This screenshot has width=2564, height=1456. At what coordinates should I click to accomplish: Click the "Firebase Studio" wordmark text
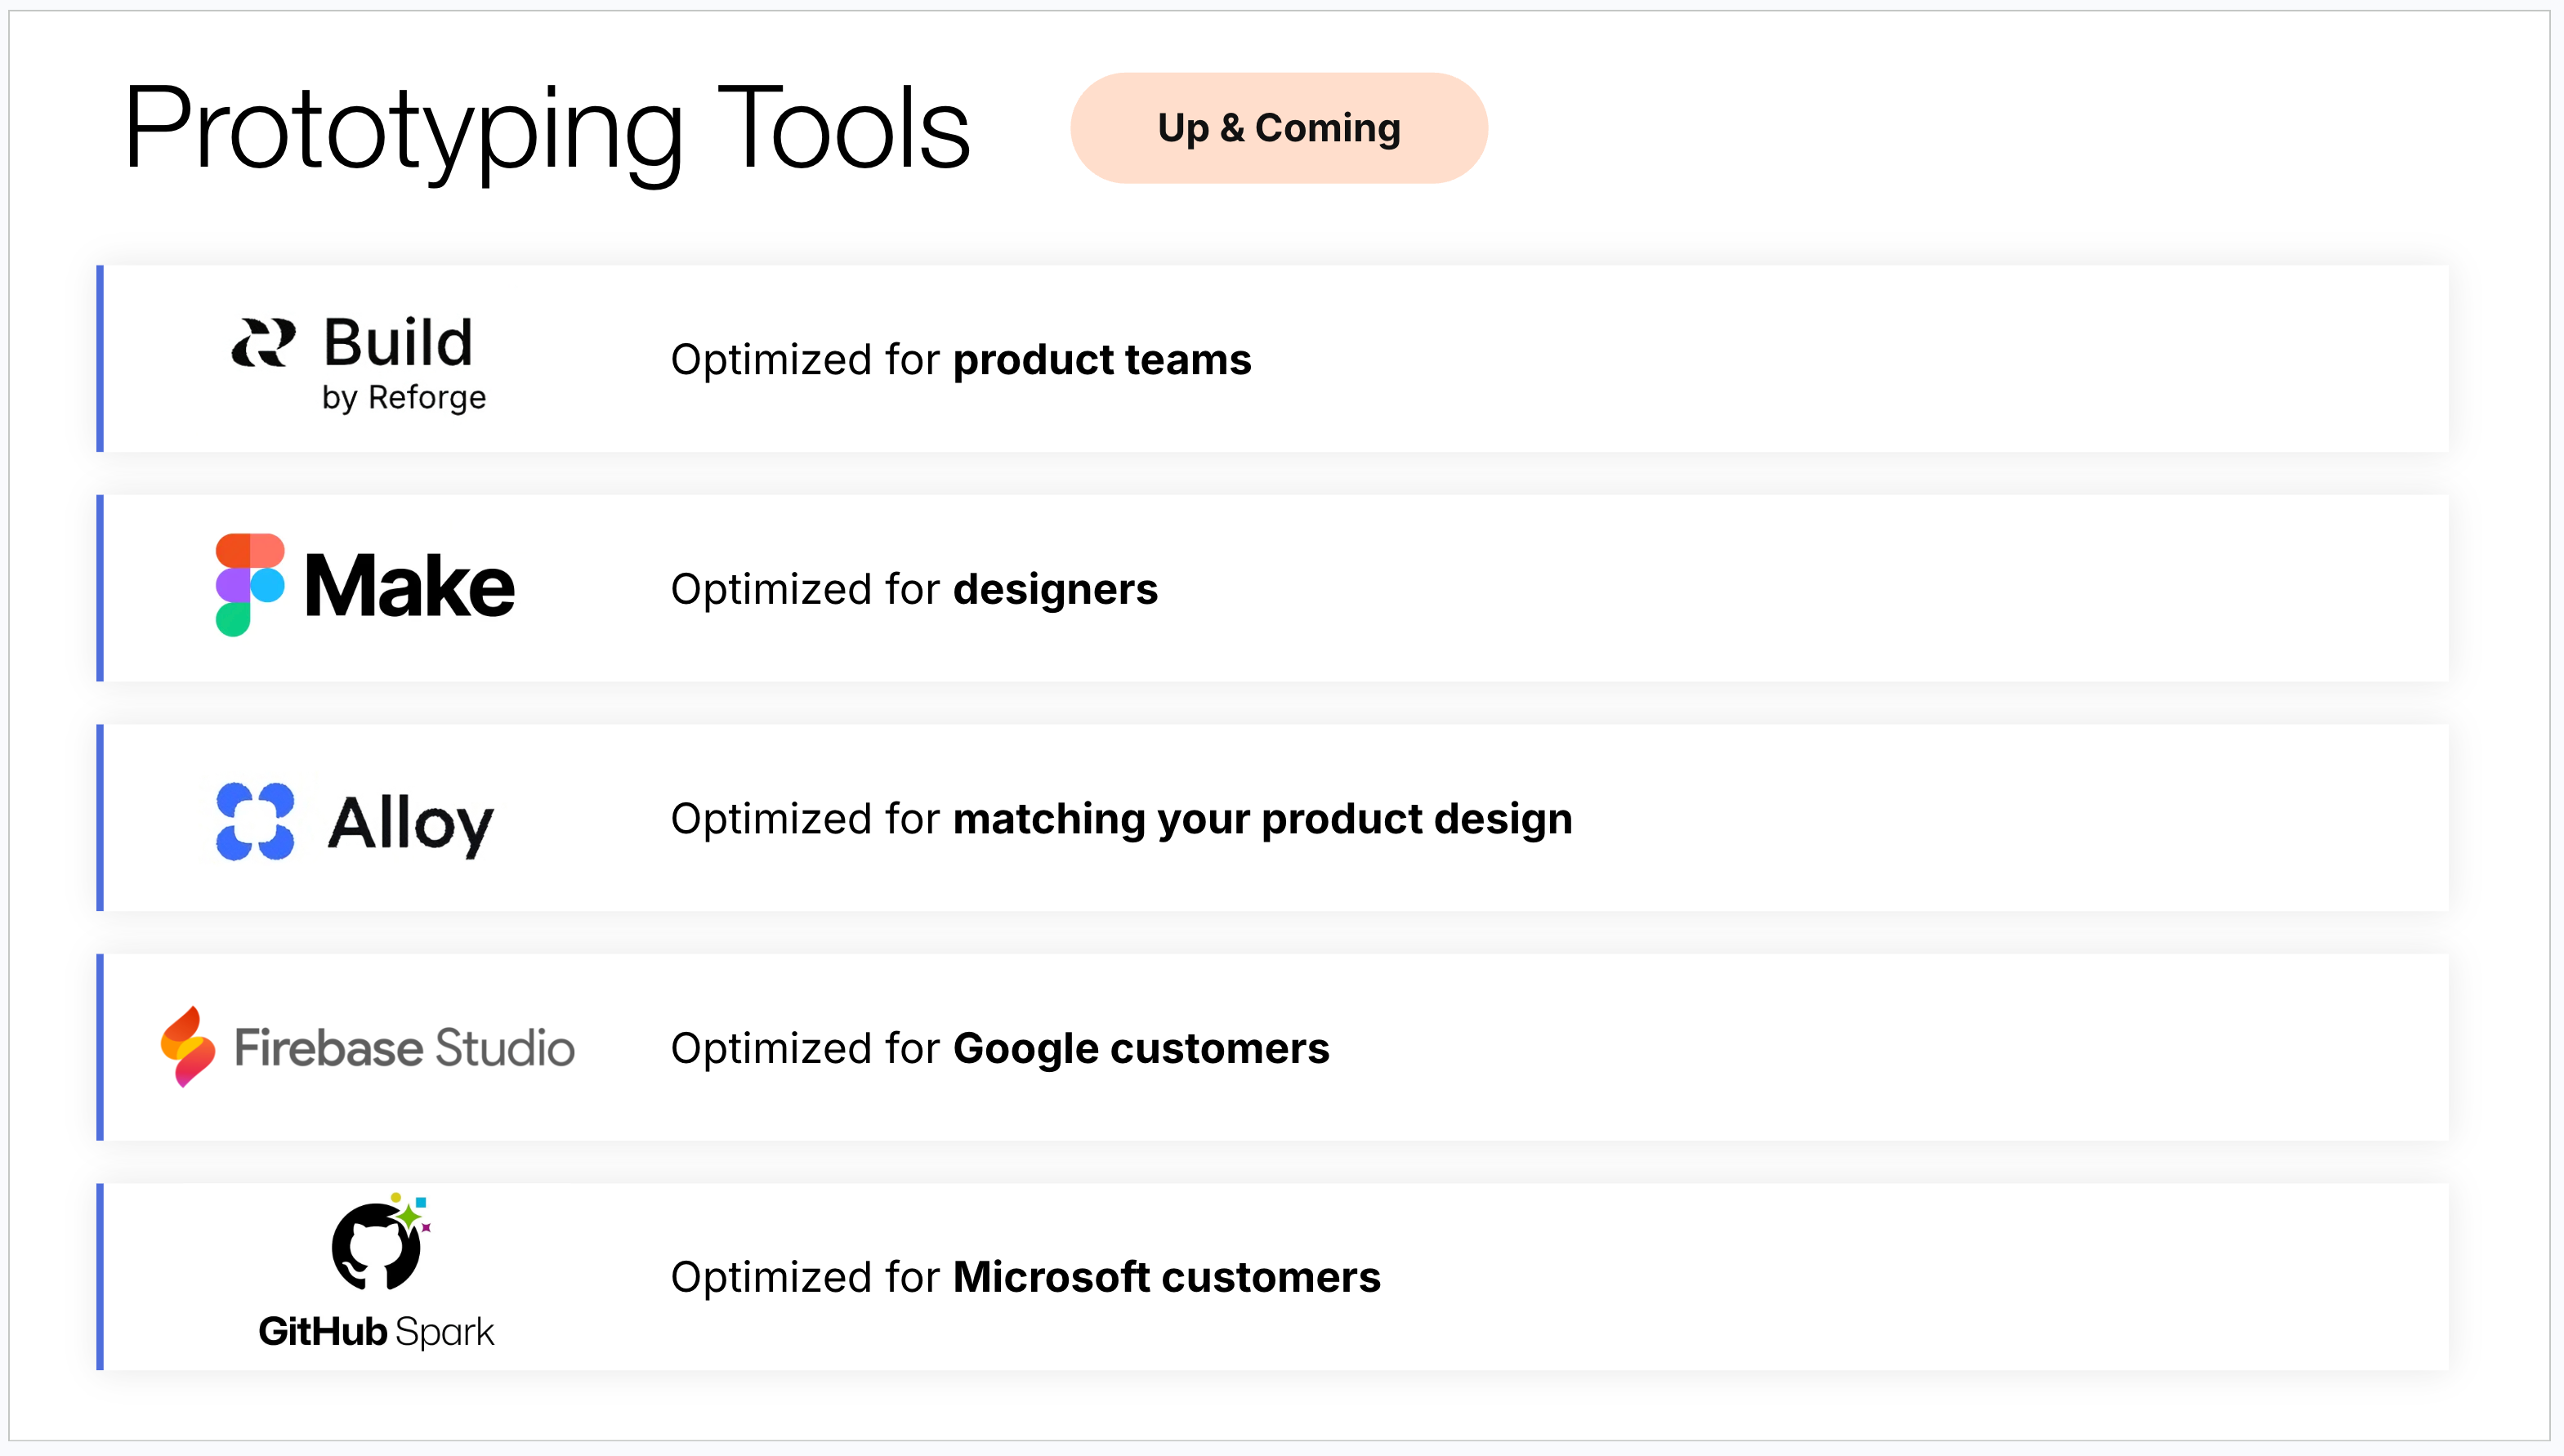point(404,1048)
